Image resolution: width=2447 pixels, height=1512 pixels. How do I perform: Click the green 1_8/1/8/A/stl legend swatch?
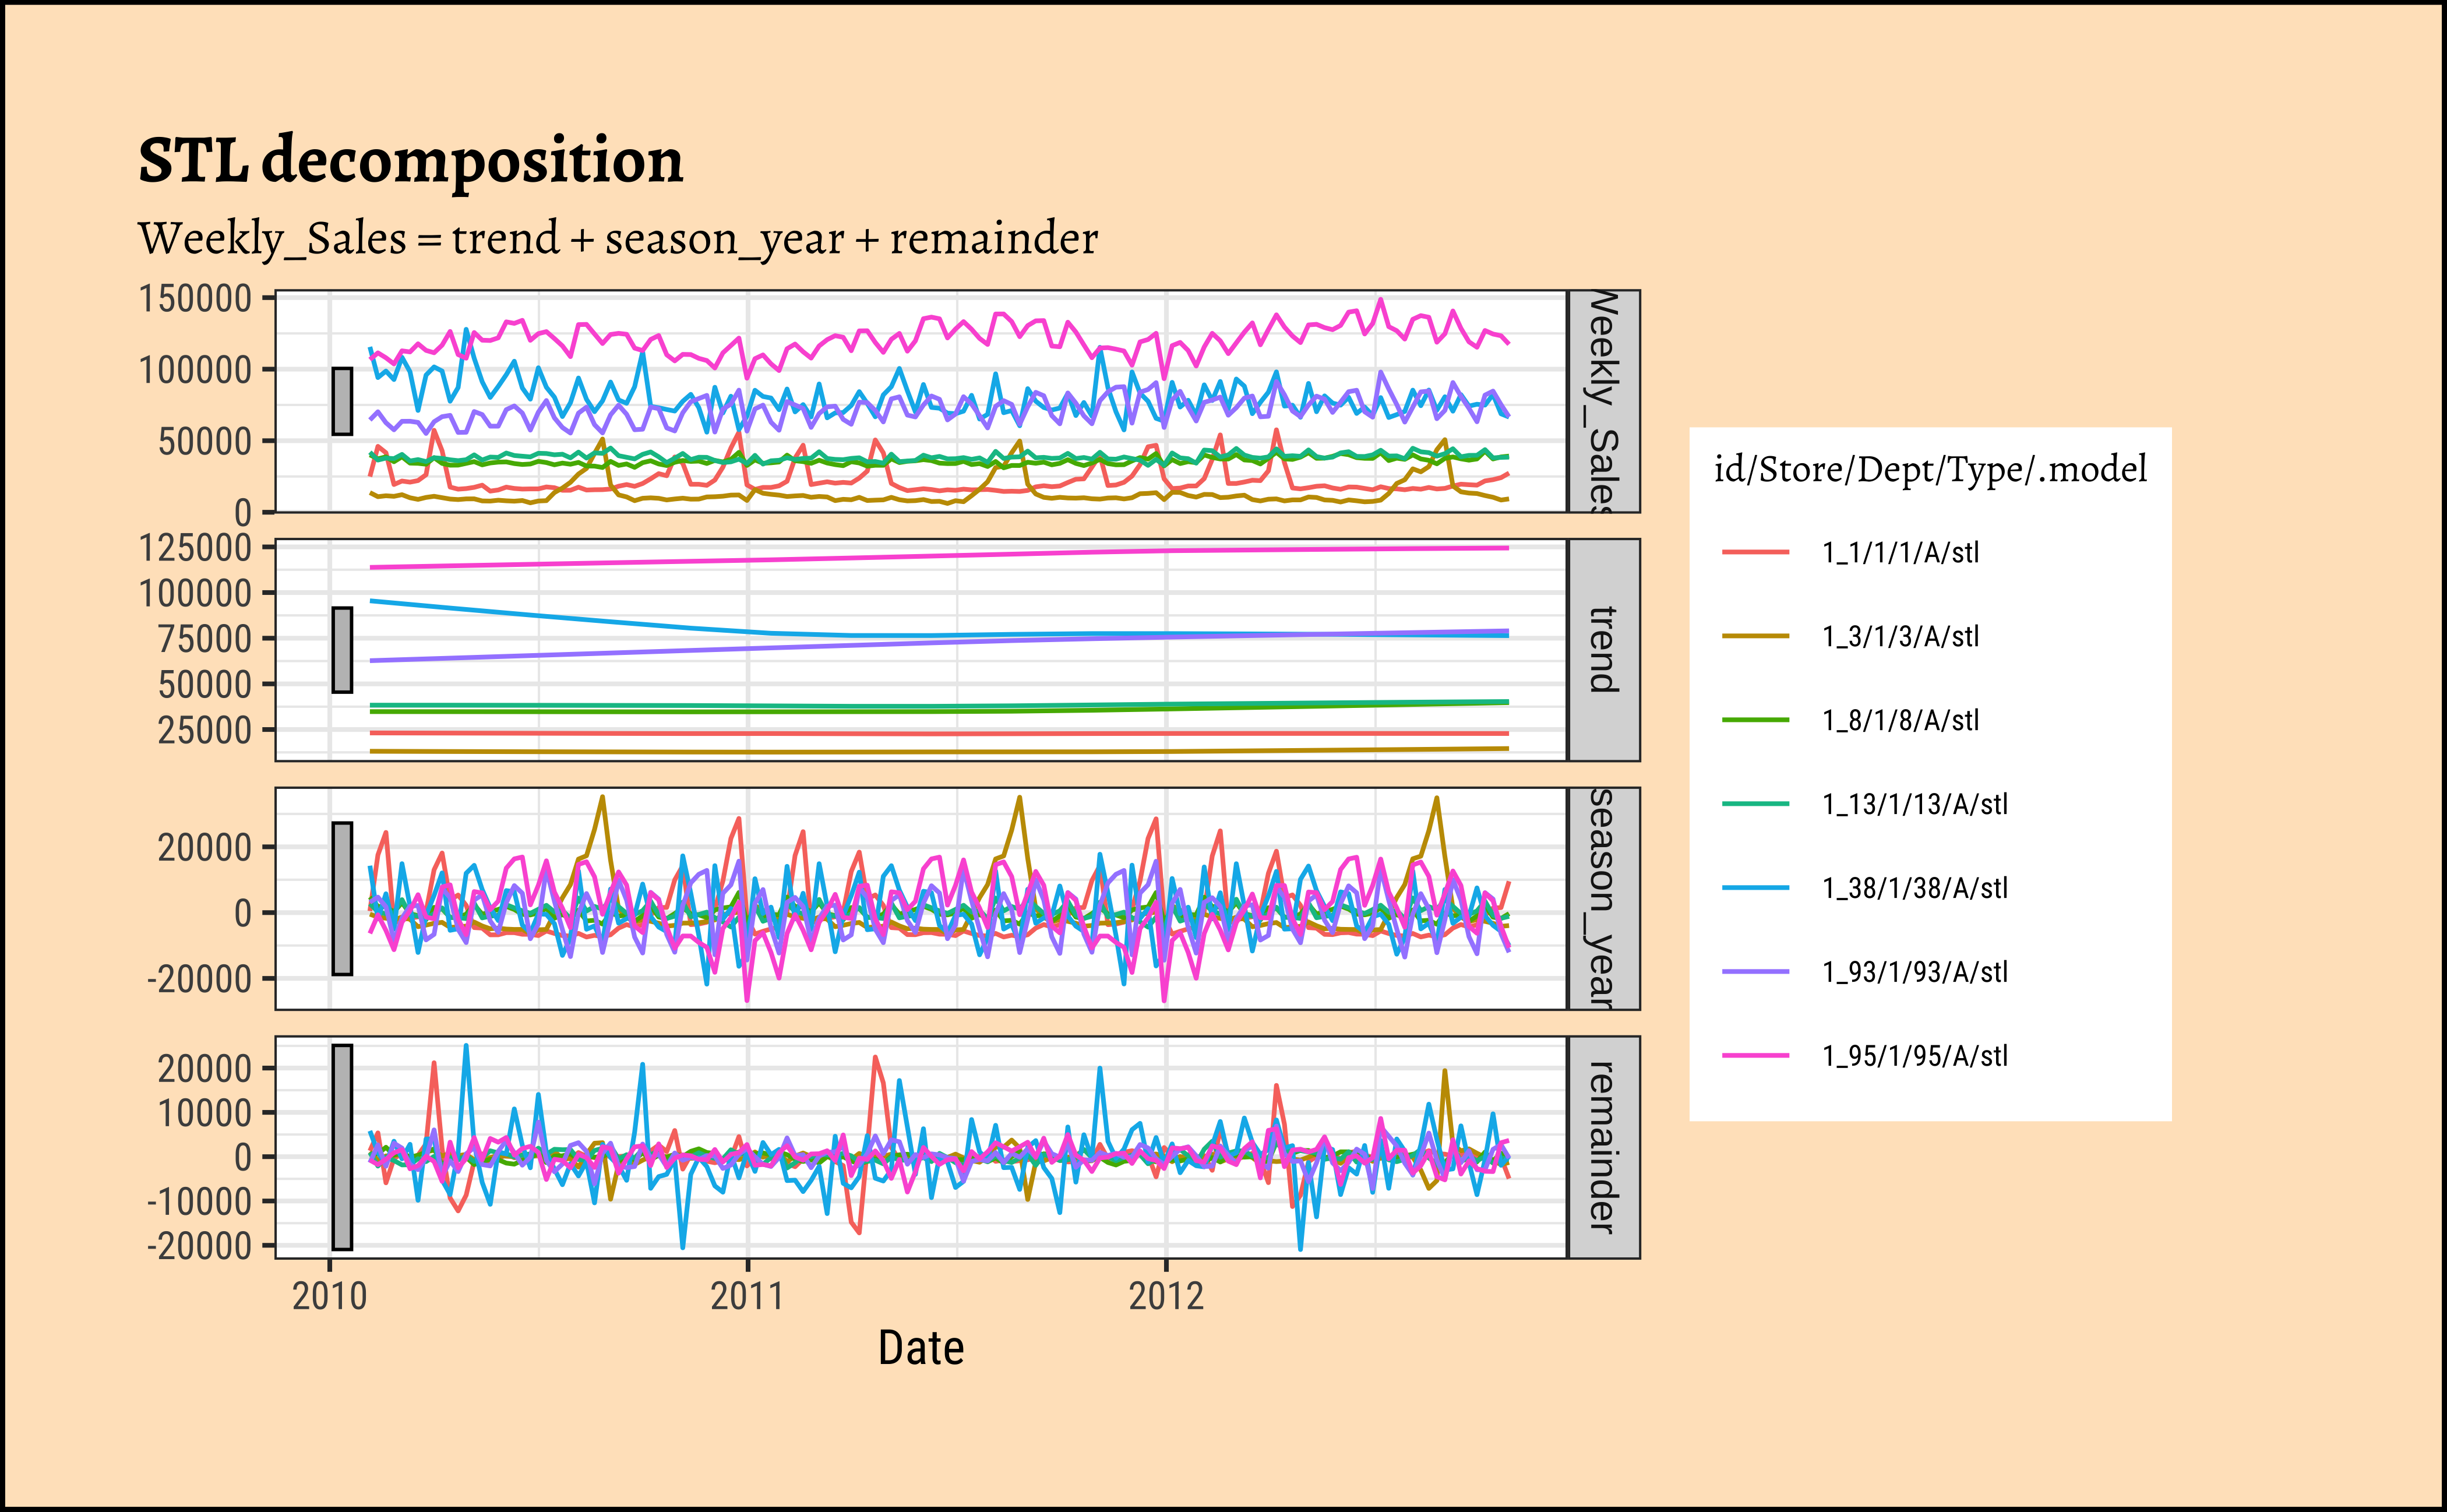[x=1755, y=720]
